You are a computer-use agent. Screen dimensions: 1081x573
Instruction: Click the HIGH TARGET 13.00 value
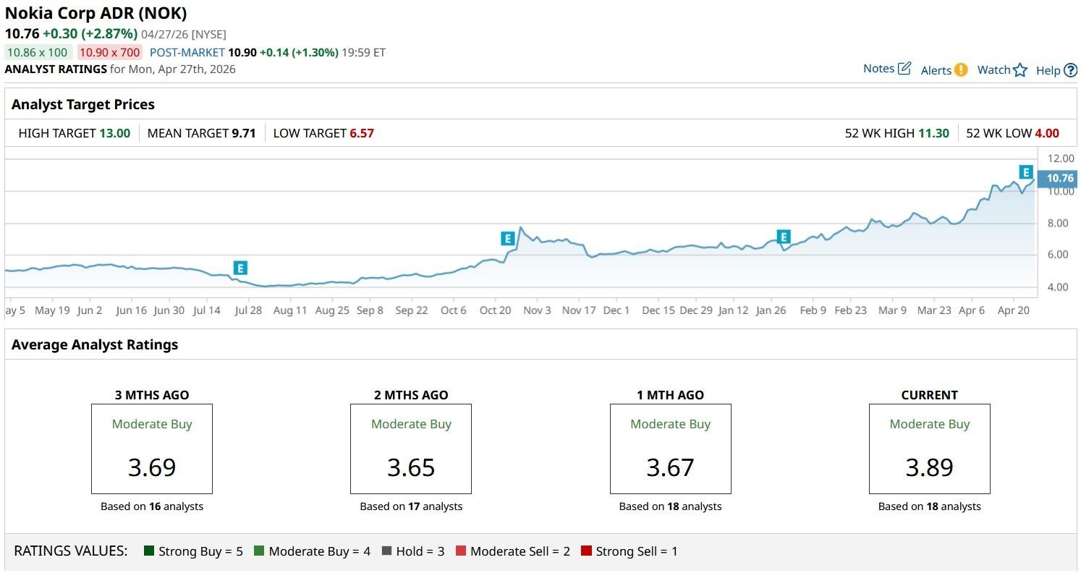(114, 133)
